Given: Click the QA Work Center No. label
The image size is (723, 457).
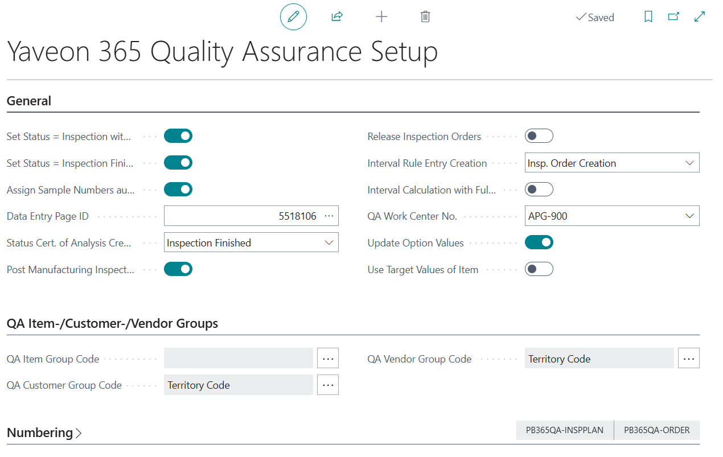Looking at the screenshot, I should point(412,216).
